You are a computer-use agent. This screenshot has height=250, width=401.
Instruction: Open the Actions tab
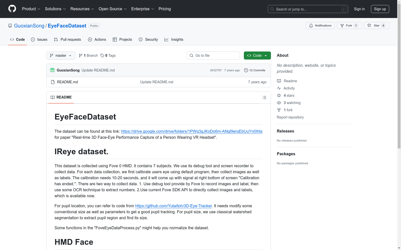click(x=97, y=39)
